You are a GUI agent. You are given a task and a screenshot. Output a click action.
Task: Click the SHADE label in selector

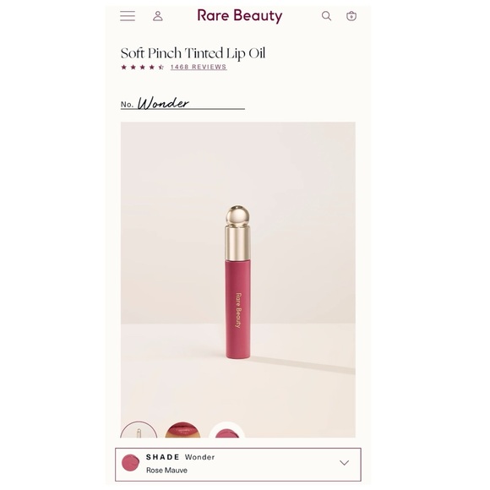tap(162, 457)
